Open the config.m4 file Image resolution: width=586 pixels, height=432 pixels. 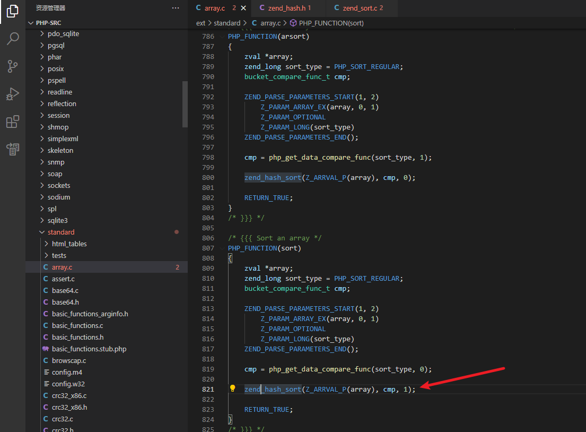(67, 372)
